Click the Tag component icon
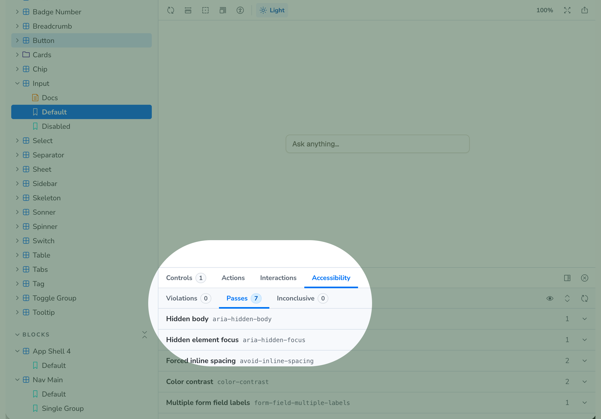 point(26,284)
